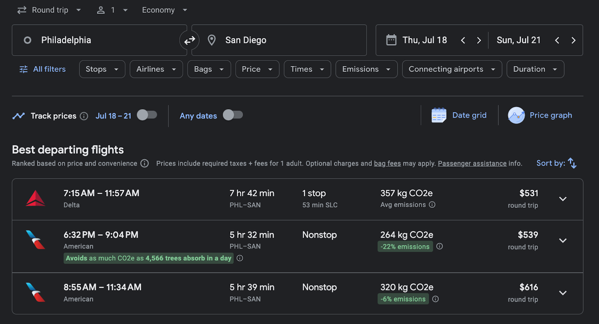The height and width of the screenshot is (324, 599).
Task: Open the Price graph view
Action: 540,115
